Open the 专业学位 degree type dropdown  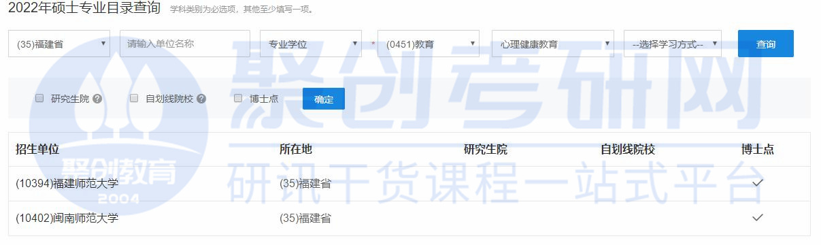click(x=311, y=44)
